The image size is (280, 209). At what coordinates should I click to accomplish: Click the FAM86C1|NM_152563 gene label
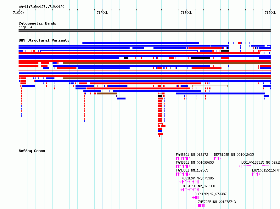(192, 170)
